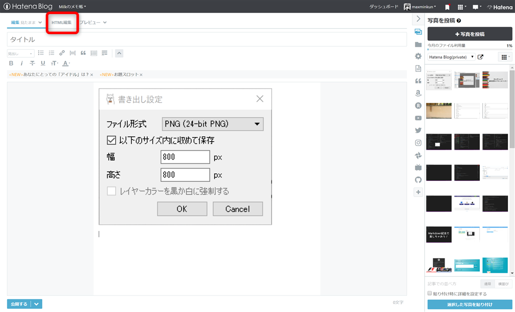Viewport: 515px width, 312px height.
Task: Click the 幅 width input field
Action: point(185,157)
